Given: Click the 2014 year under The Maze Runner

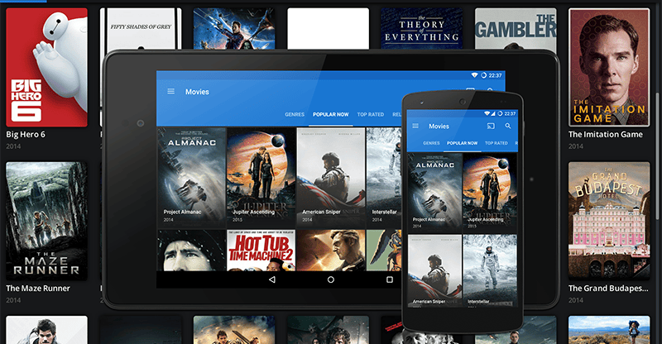Looking at the screenshot, I should click(13, 300).
